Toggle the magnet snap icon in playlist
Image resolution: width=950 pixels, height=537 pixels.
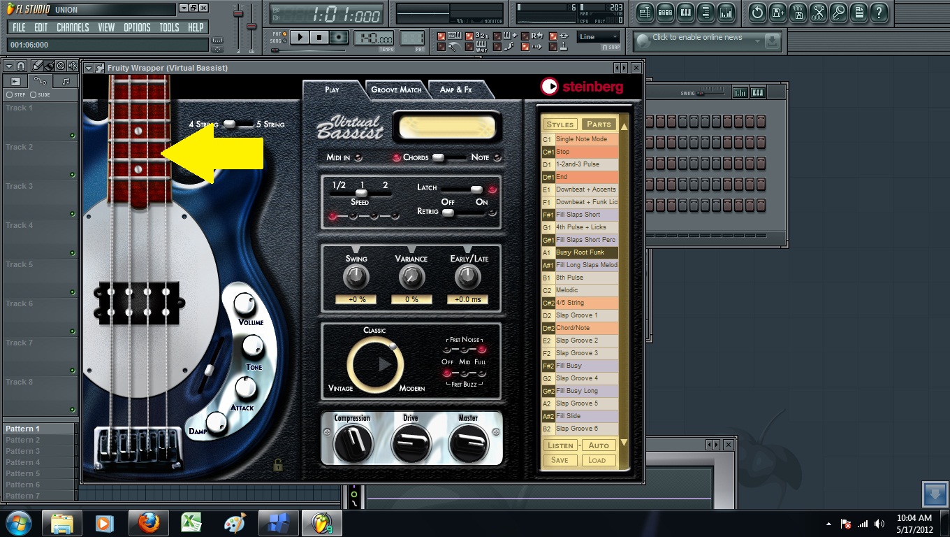click(x=21, y=66)
